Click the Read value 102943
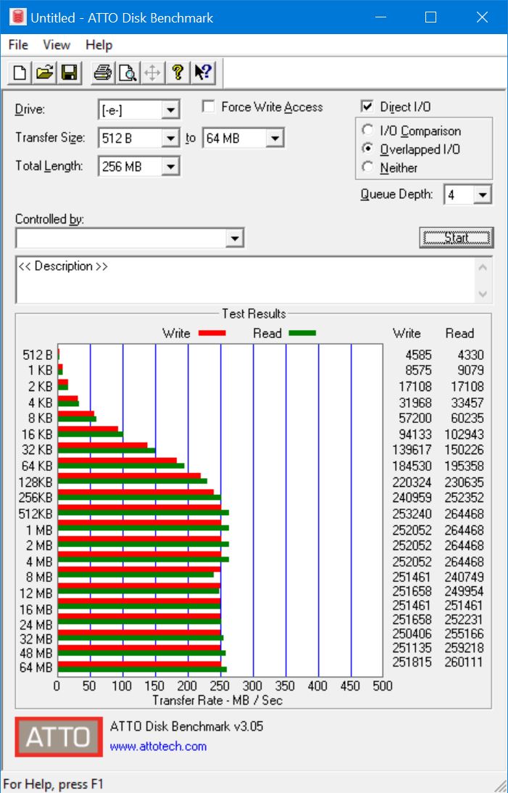508x793 pixels. point(464,435)
